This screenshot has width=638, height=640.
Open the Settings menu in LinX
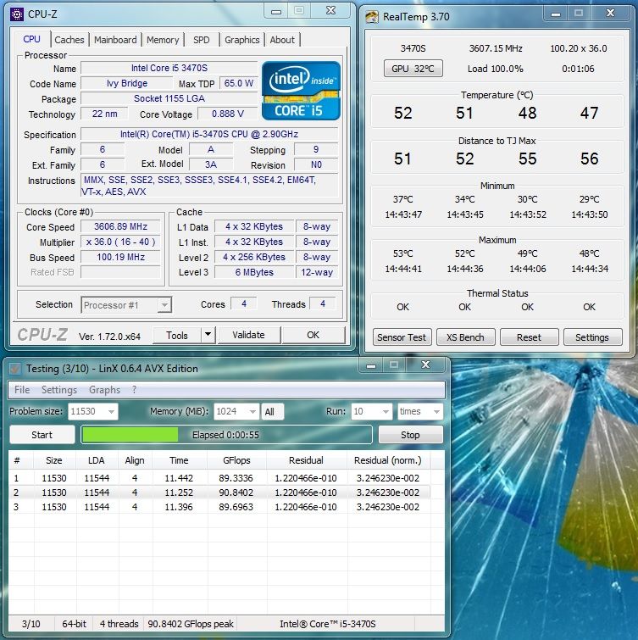coord(59,390)
